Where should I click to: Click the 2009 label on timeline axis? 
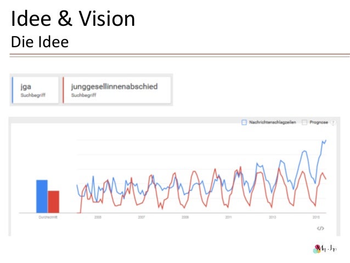tap(185, 217)
